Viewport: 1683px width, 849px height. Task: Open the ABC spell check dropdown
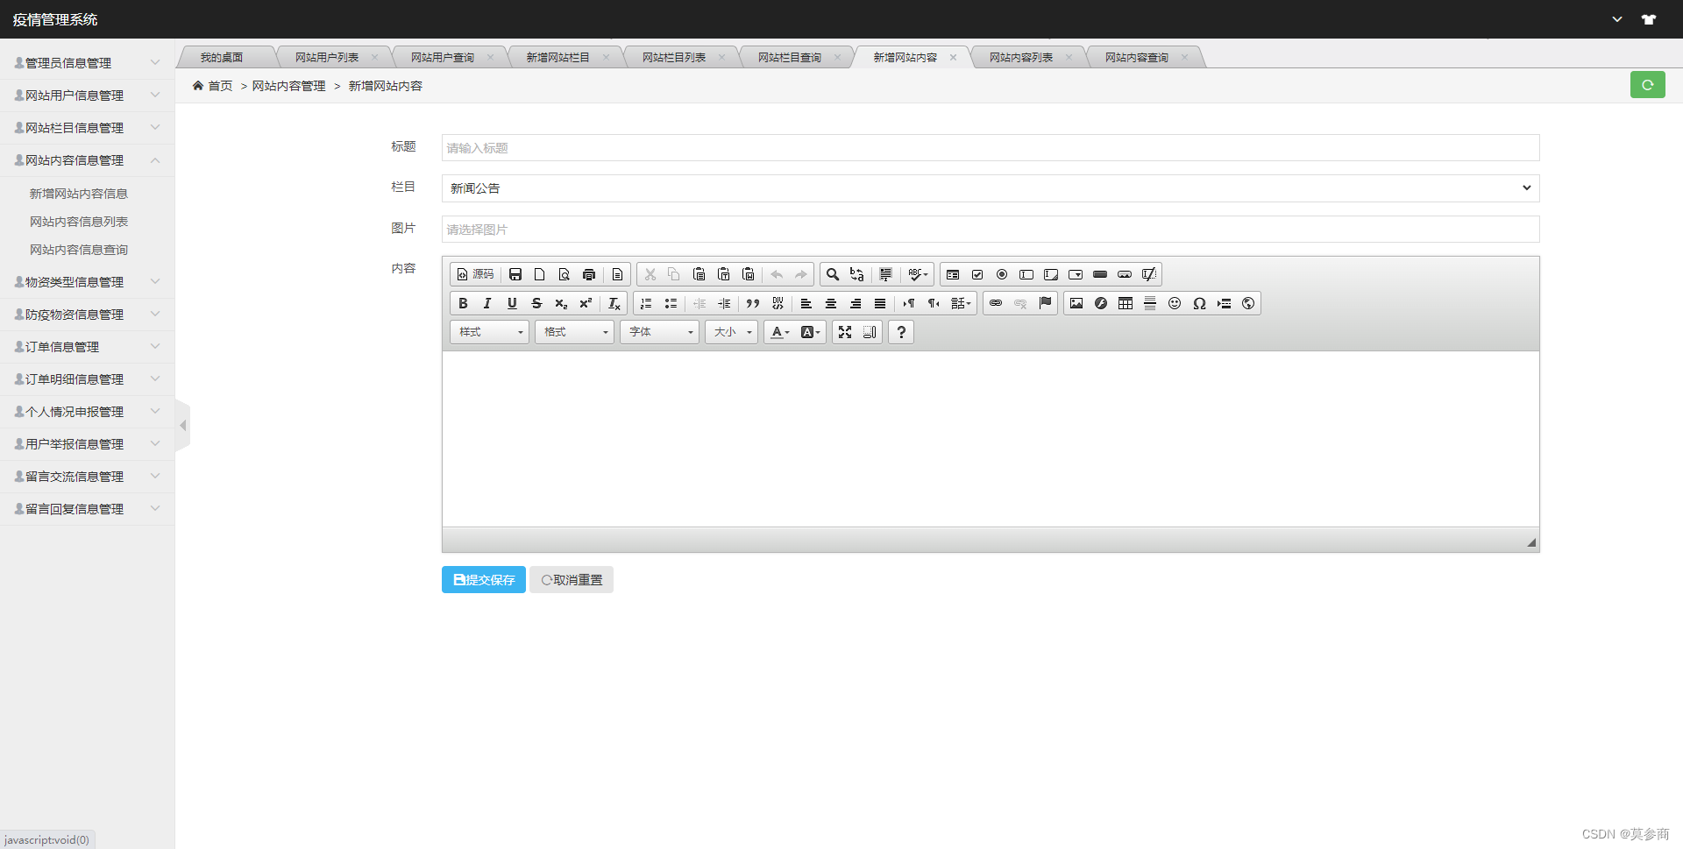[x=918, y=274]
